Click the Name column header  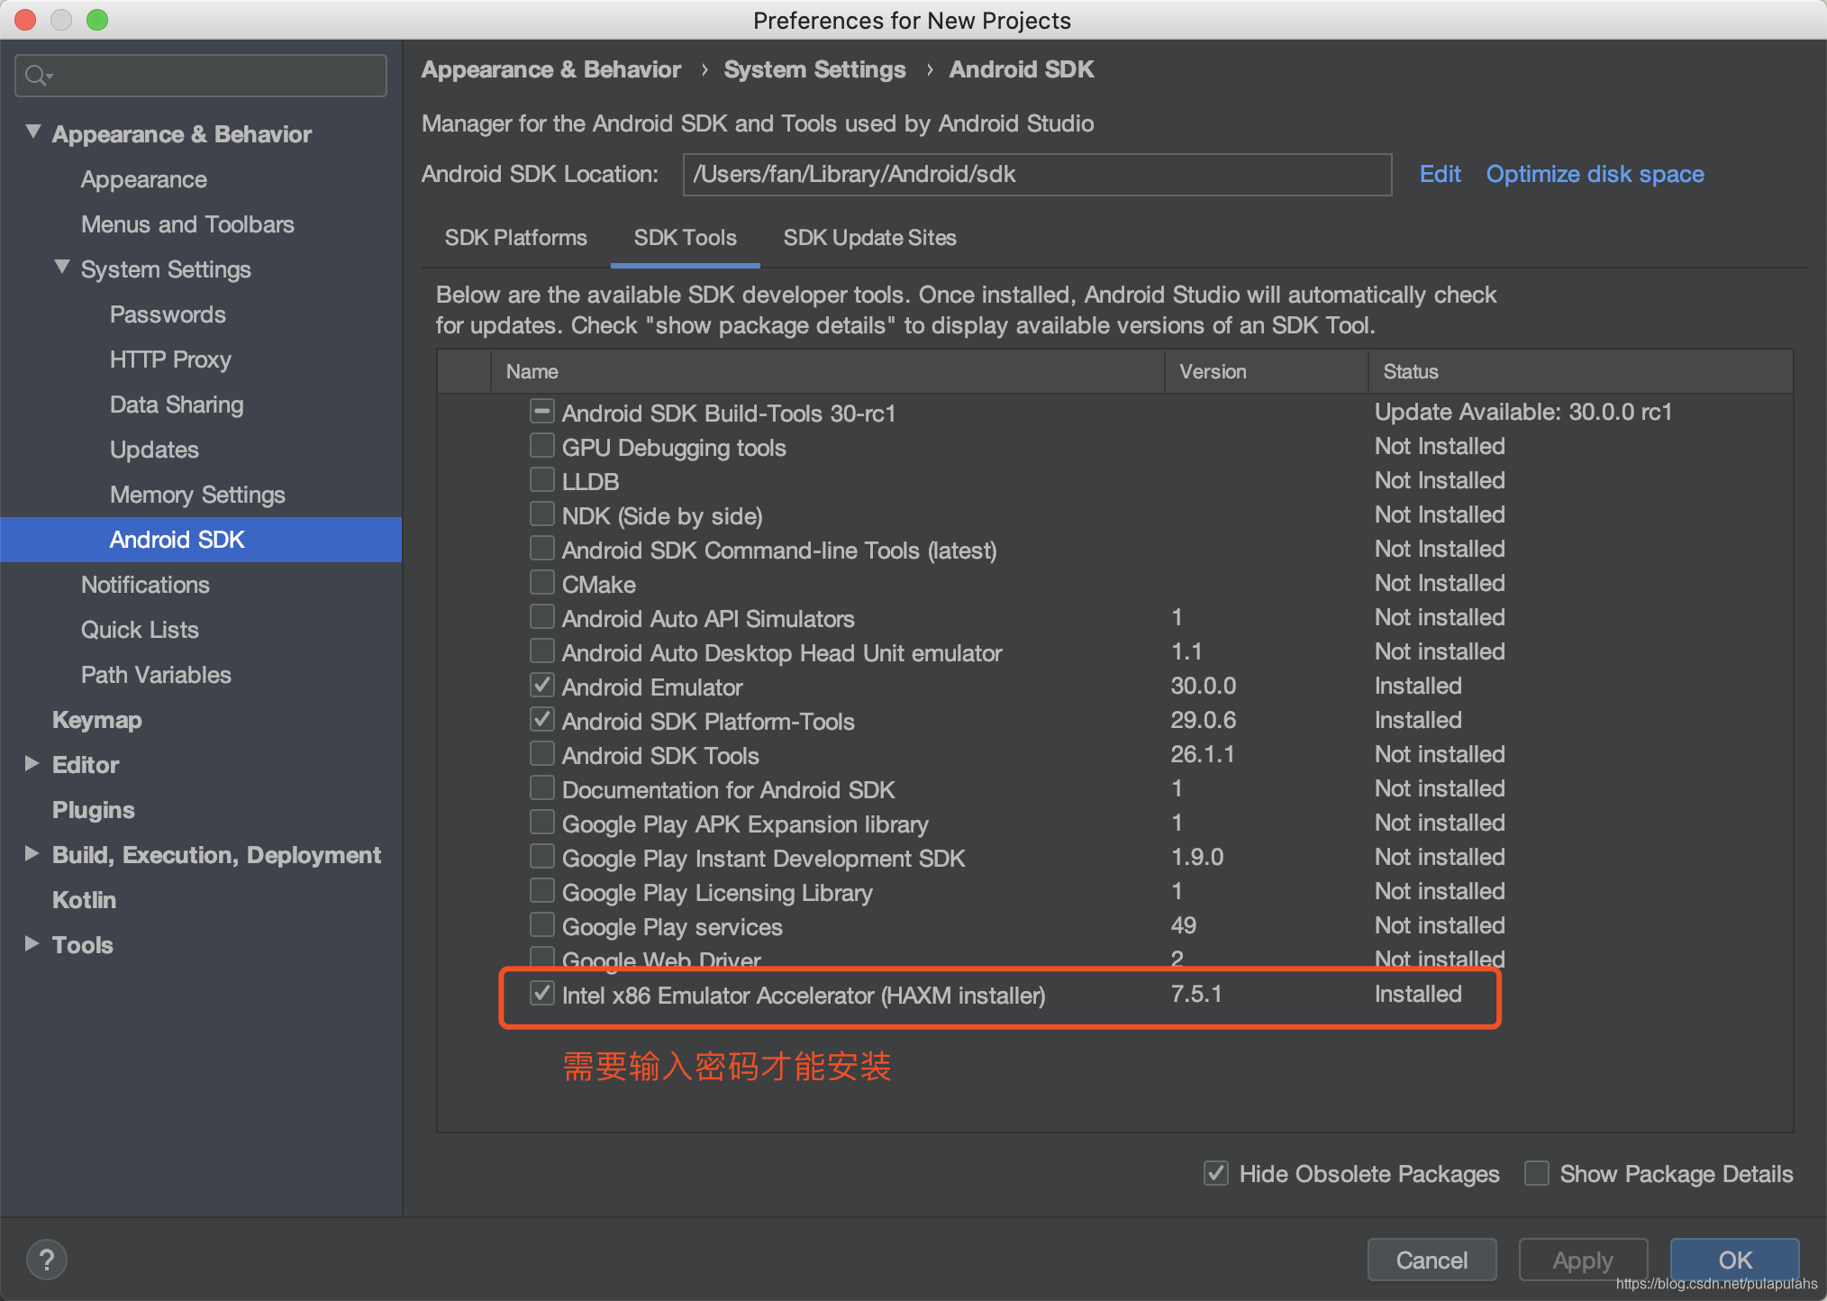[827, 371]
